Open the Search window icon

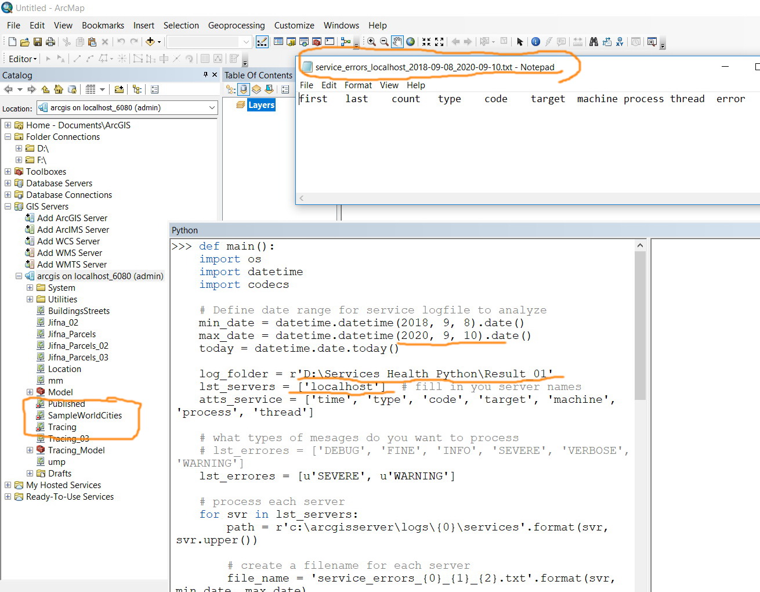coord(304,42)
